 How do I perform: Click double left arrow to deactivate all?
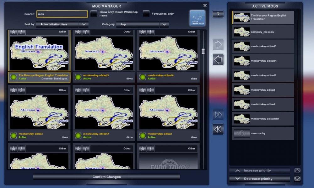(x=218, y=129)
